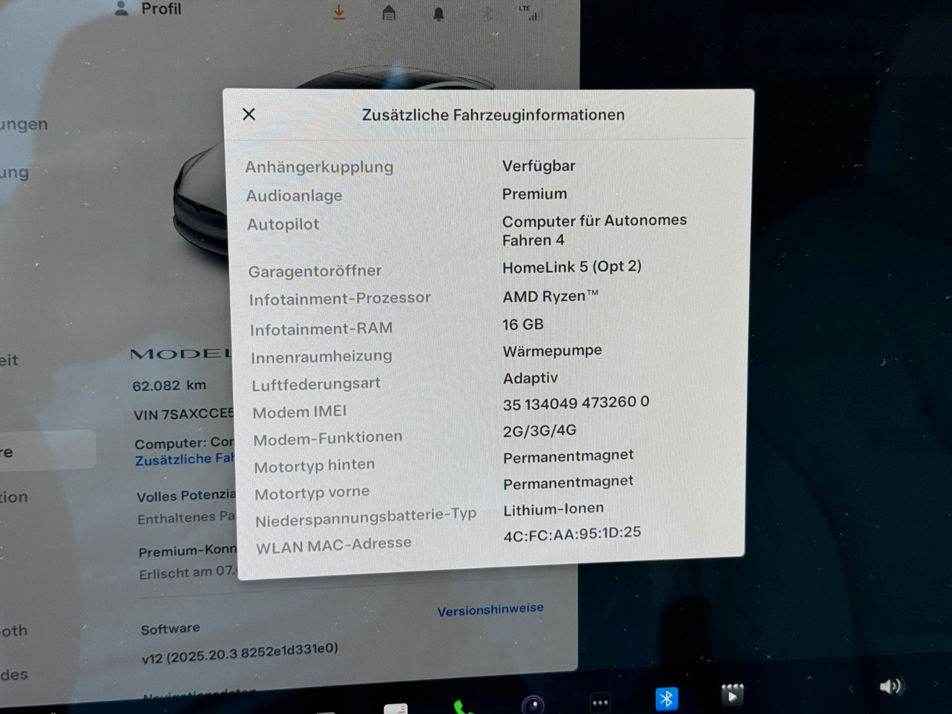Screen dimensions: 952x714
Task: Select the value Verfügbar
Action: [538, 165]
